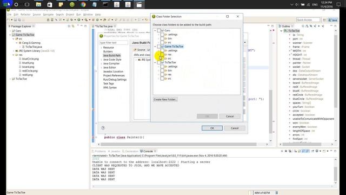This screenshot has height=195, width=346.
Task: Open Google Chrome from the taskbar
Action: 83,4
